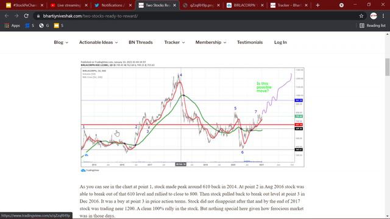This screenshot has height=219, width=390.
Task: Bookmark this page with star icon
Action: click(x=361, y=16)
